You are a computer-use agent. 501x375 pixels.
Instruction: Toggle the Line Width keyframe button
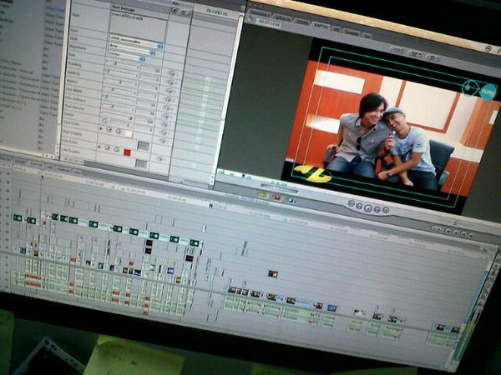point(167,108)
